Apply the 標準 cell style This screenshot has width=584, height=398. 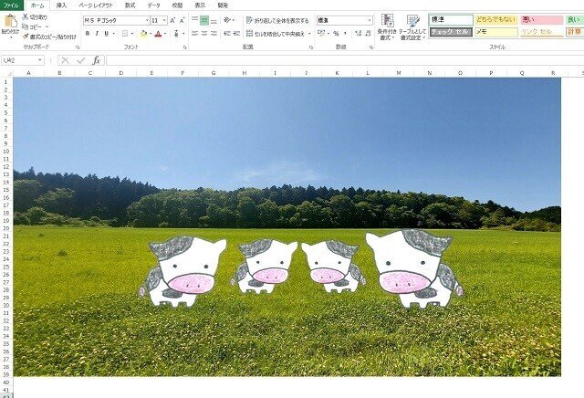pyautogui.click(x=451, y=20)
